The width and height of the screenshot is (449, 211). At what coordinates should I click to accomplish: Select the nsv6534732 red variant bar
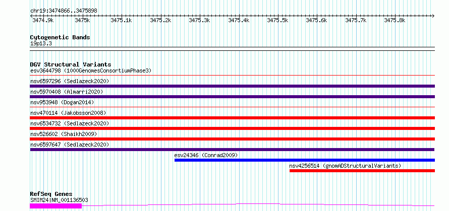pyautogui.click(x=232, y=128)
